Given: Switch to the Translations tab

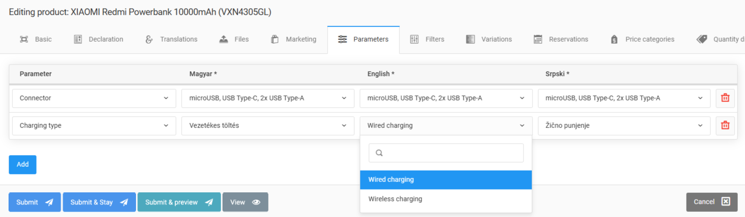Looking at the screenshot, I should [x=171, y=39].
